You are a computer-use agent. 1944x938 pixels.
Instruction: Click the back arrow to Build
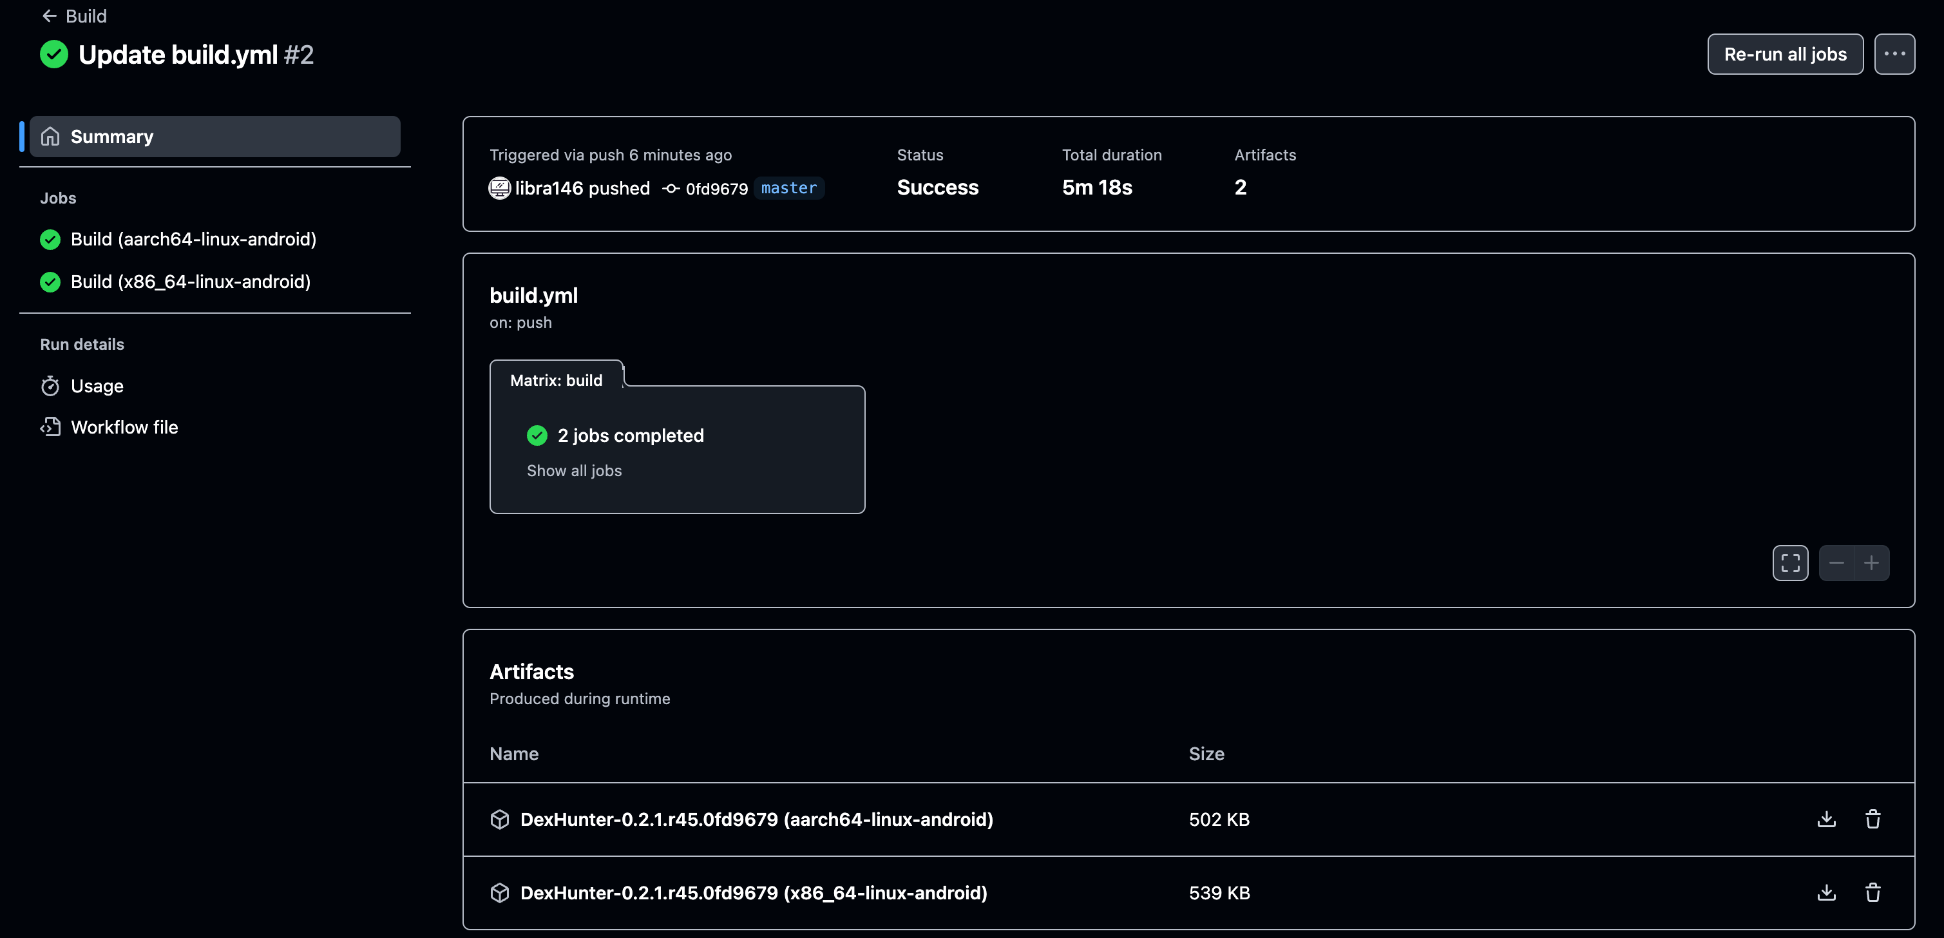click(50, 16)
